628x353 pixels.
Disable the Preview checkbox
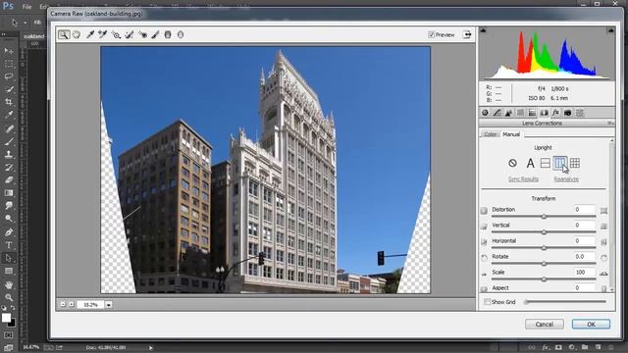click(431, 35)
